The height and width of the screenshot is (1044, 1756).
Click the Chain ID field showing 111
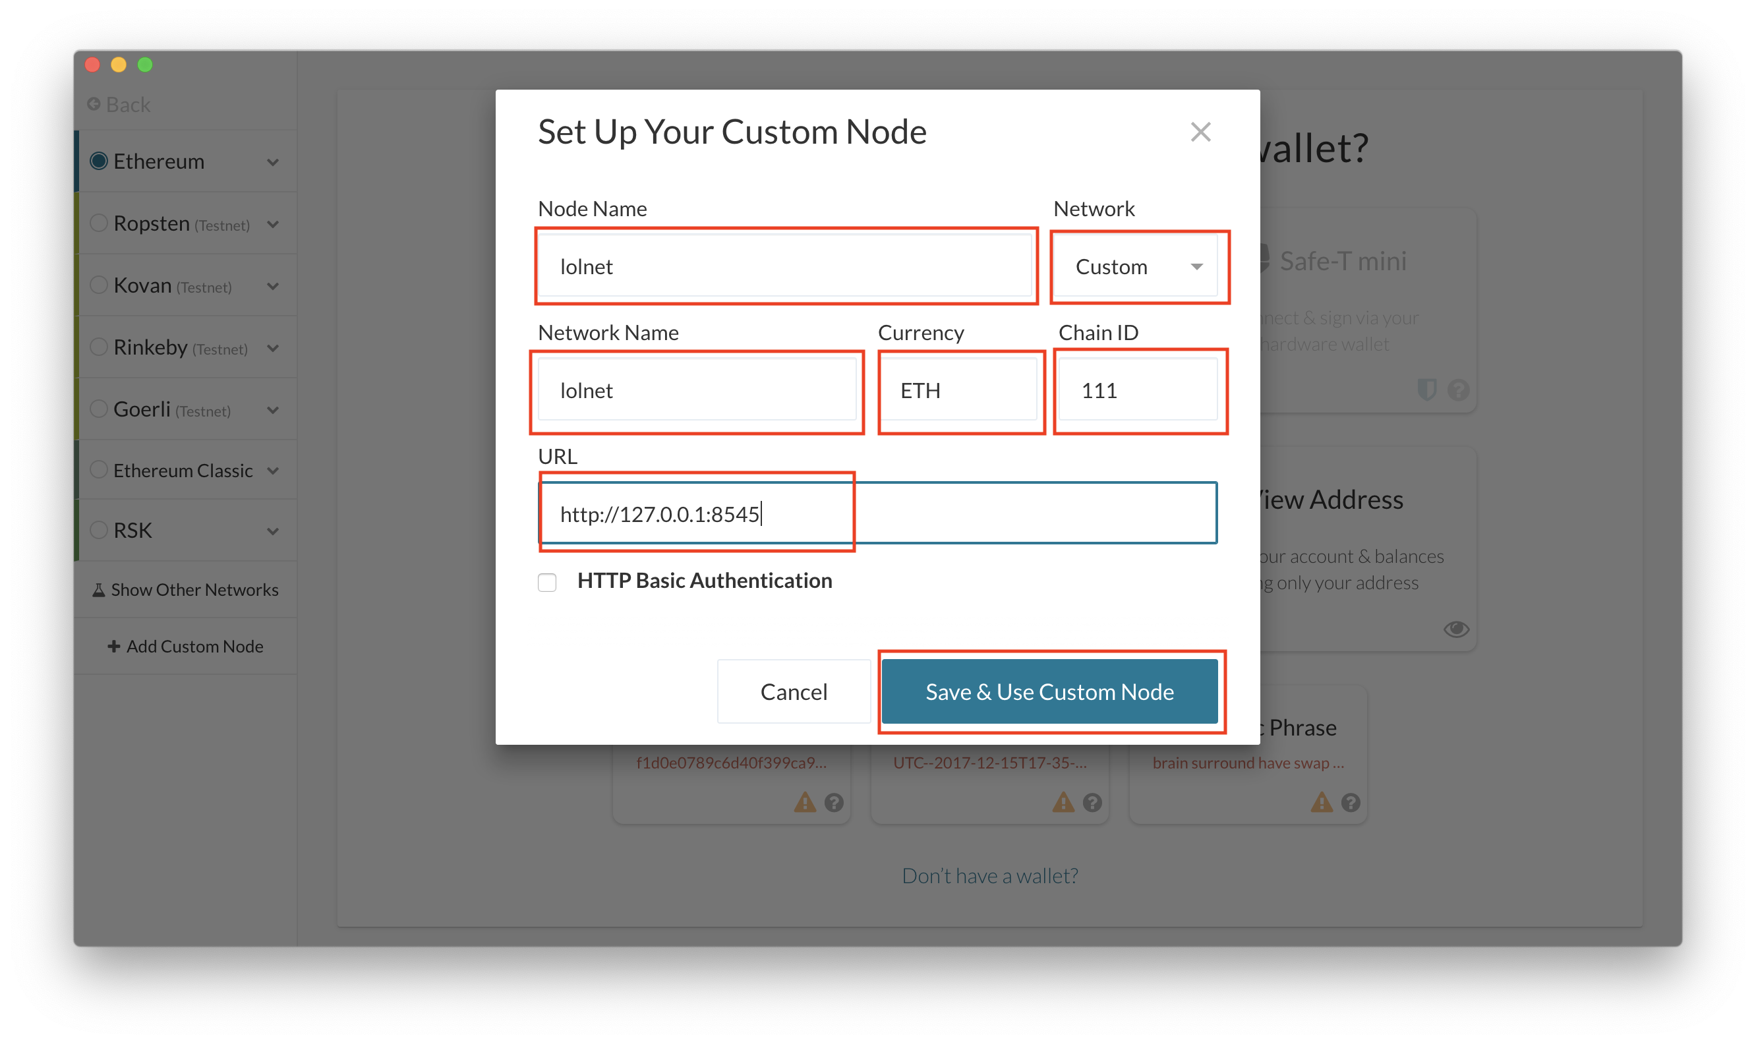(x=1138, y=390)
